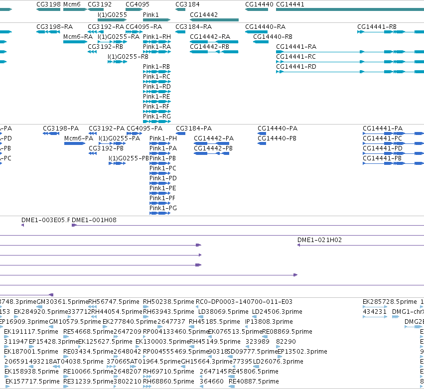Select EST LD24506.3prime

(277, 311)
